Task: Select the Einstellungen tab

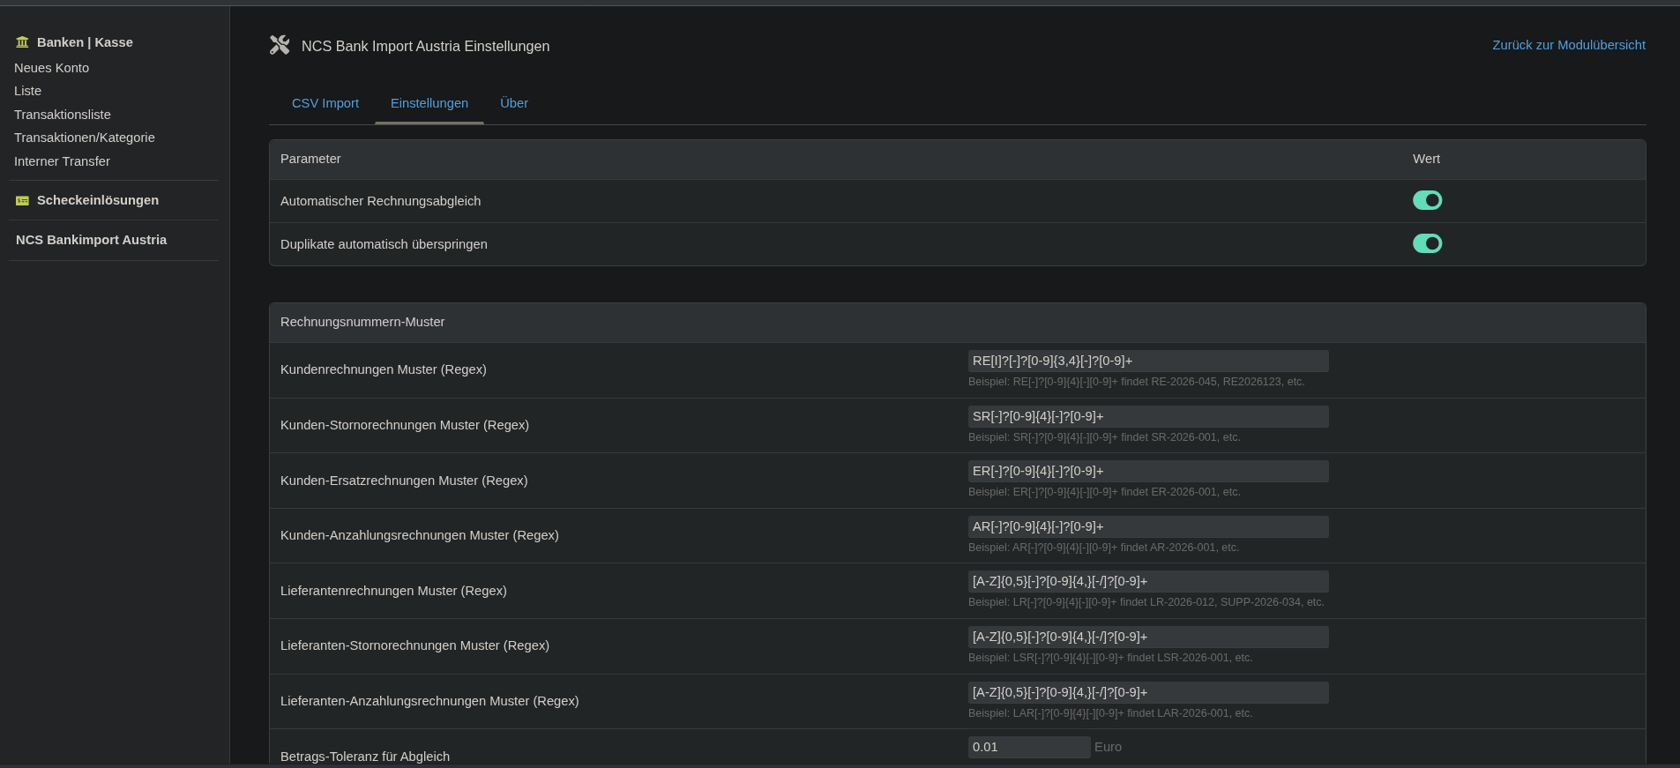Action: click(429, 103)
